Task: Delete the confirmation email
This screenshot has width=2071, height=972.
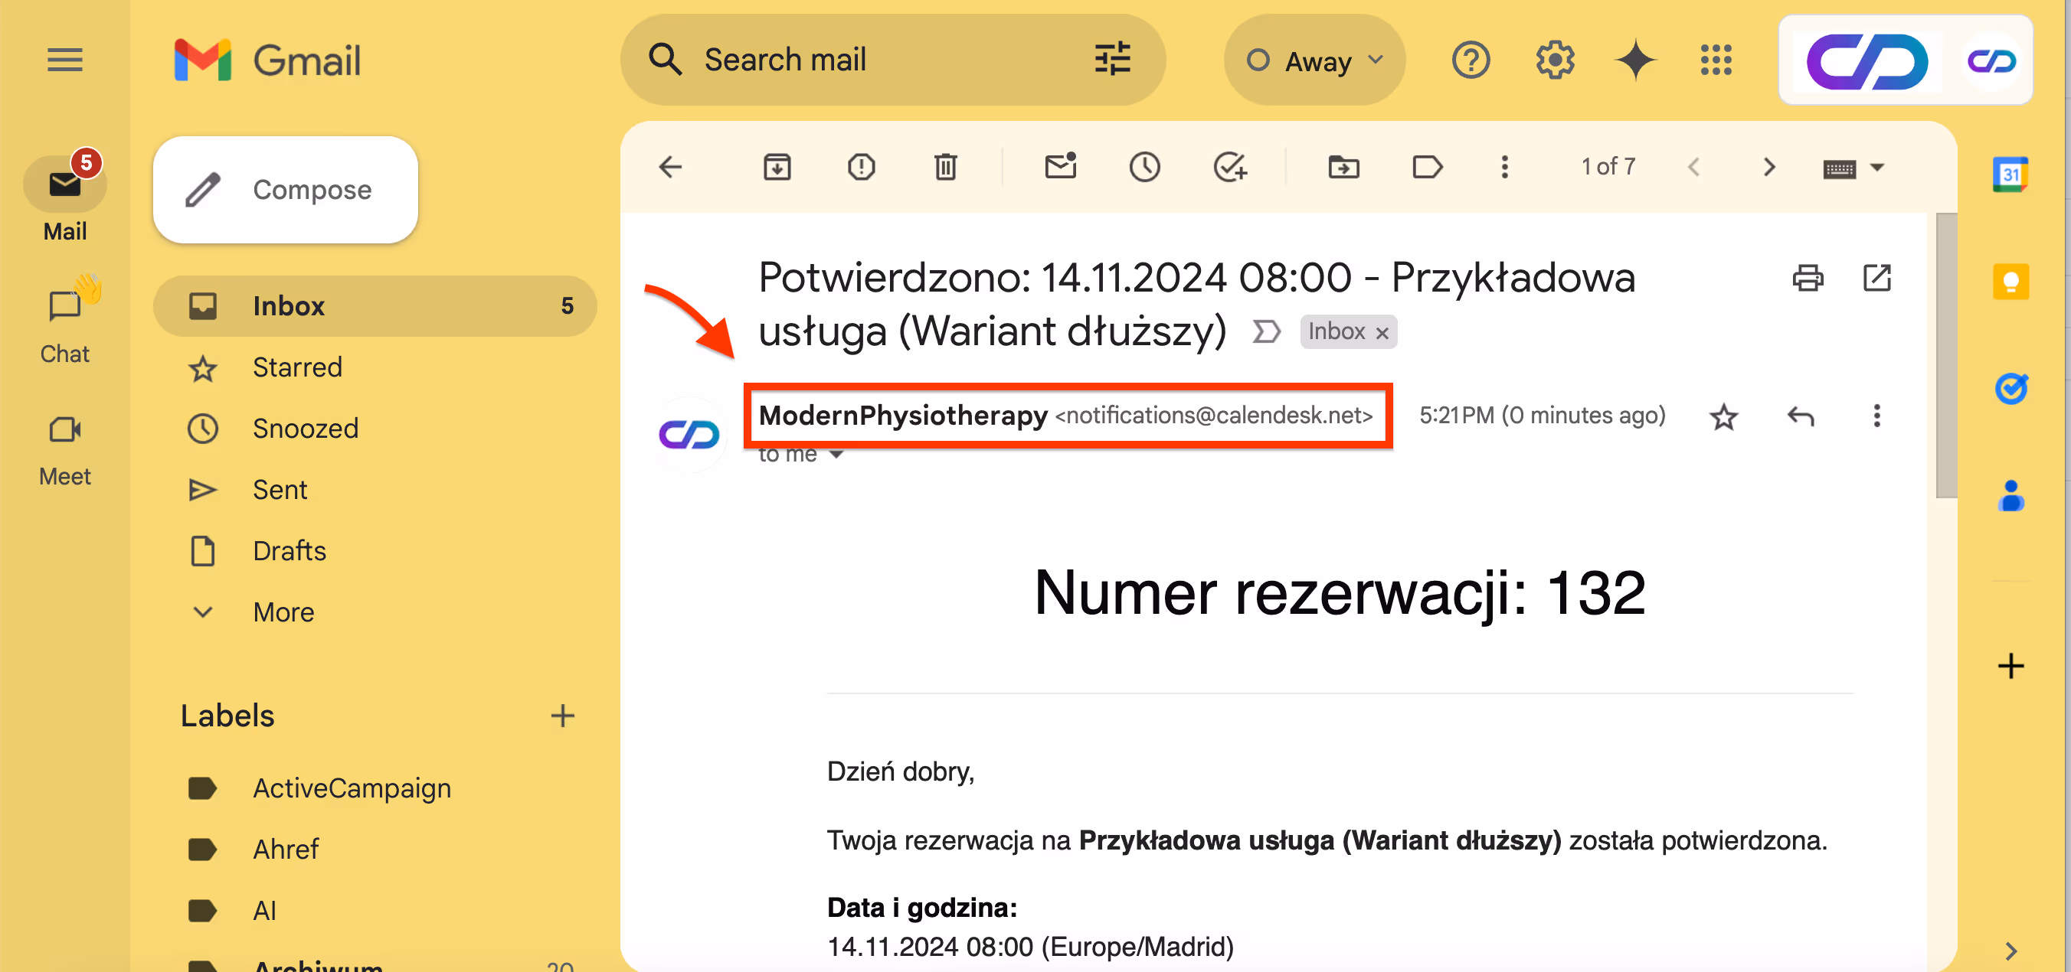Action: point(945,166)
